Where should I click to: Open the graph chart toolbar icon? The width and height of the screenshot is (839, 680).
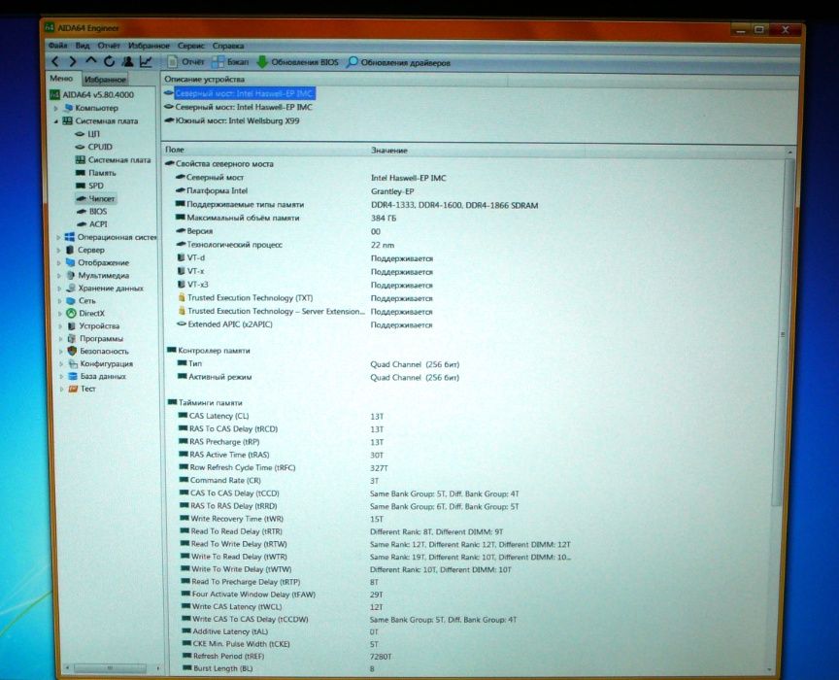click(x=146, y=61)
